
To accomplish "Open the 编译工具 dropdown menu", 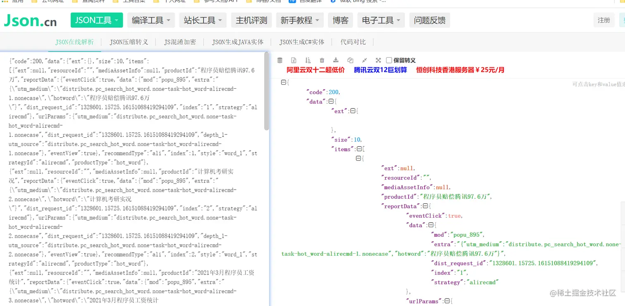I will (151, 20).
